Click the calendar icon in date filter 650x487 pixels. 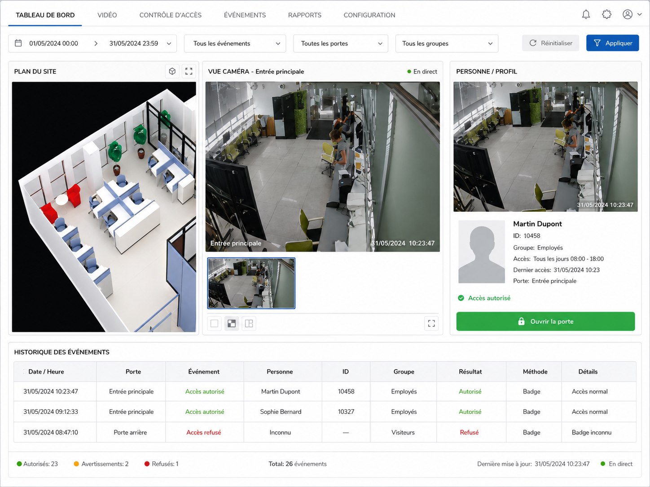18,43
